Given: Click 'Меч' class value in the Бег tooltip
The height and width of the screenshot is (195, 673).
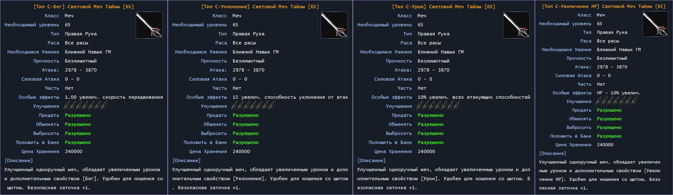Looking at the screenshot, I should [x=69, y=16].
